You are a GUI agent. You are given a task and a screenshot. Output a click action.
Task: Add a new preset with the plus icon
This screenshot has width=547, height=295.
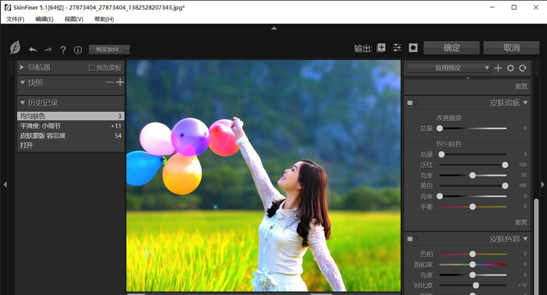click(x=498, y=68)
